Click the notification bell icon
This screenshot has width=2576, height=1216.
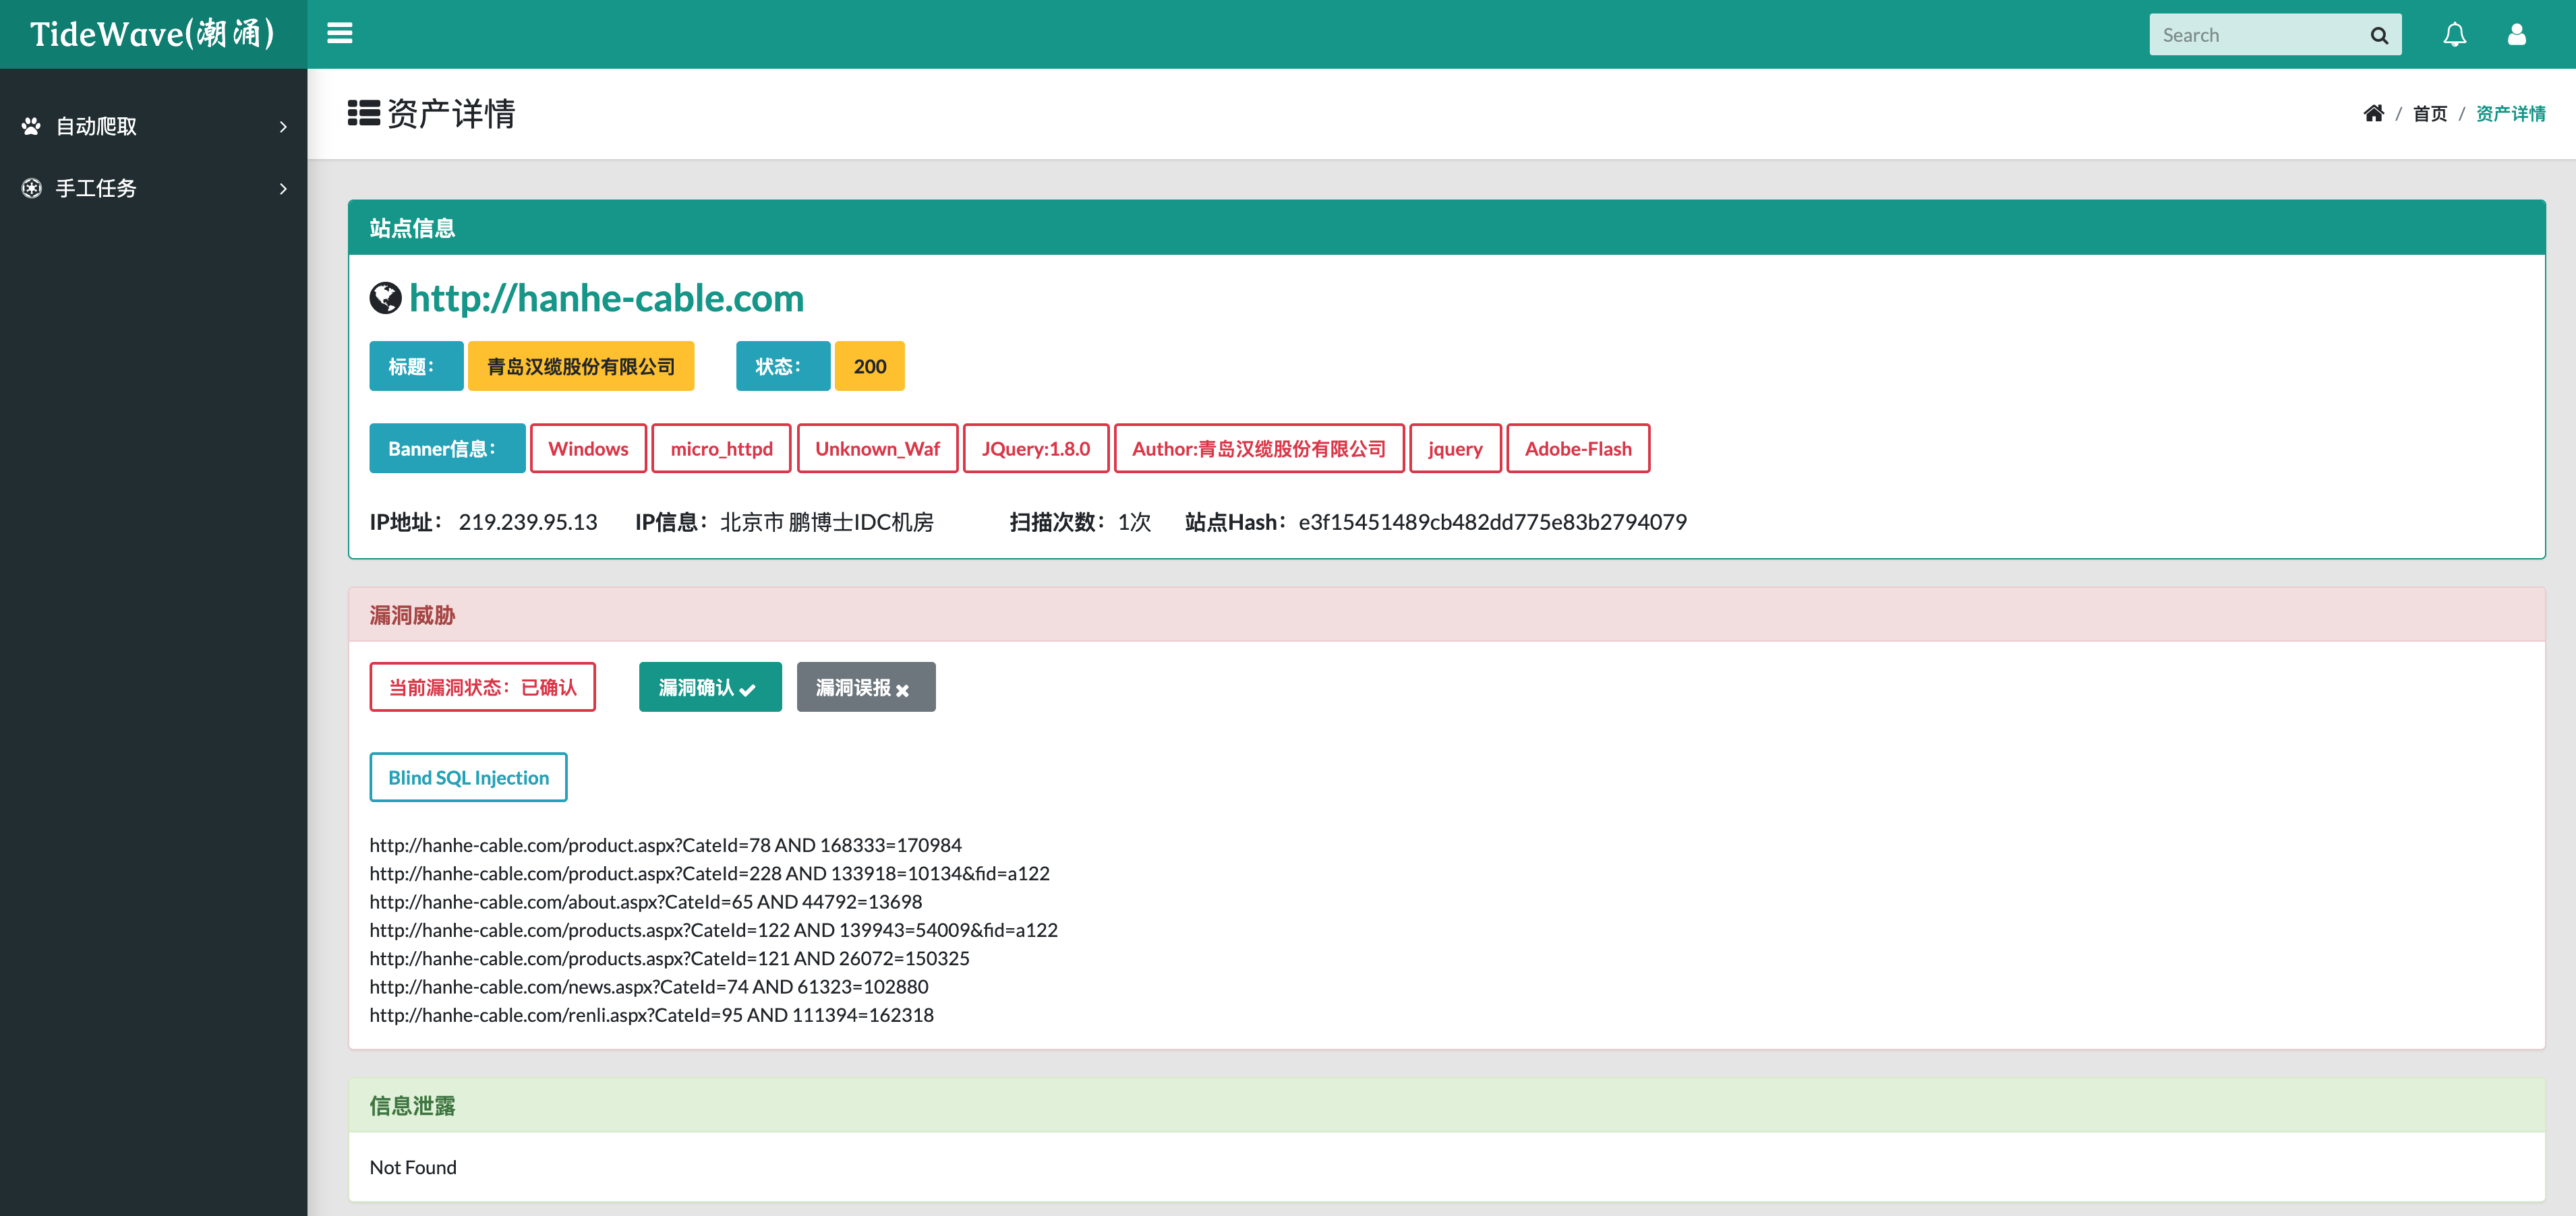[2454, 35]
